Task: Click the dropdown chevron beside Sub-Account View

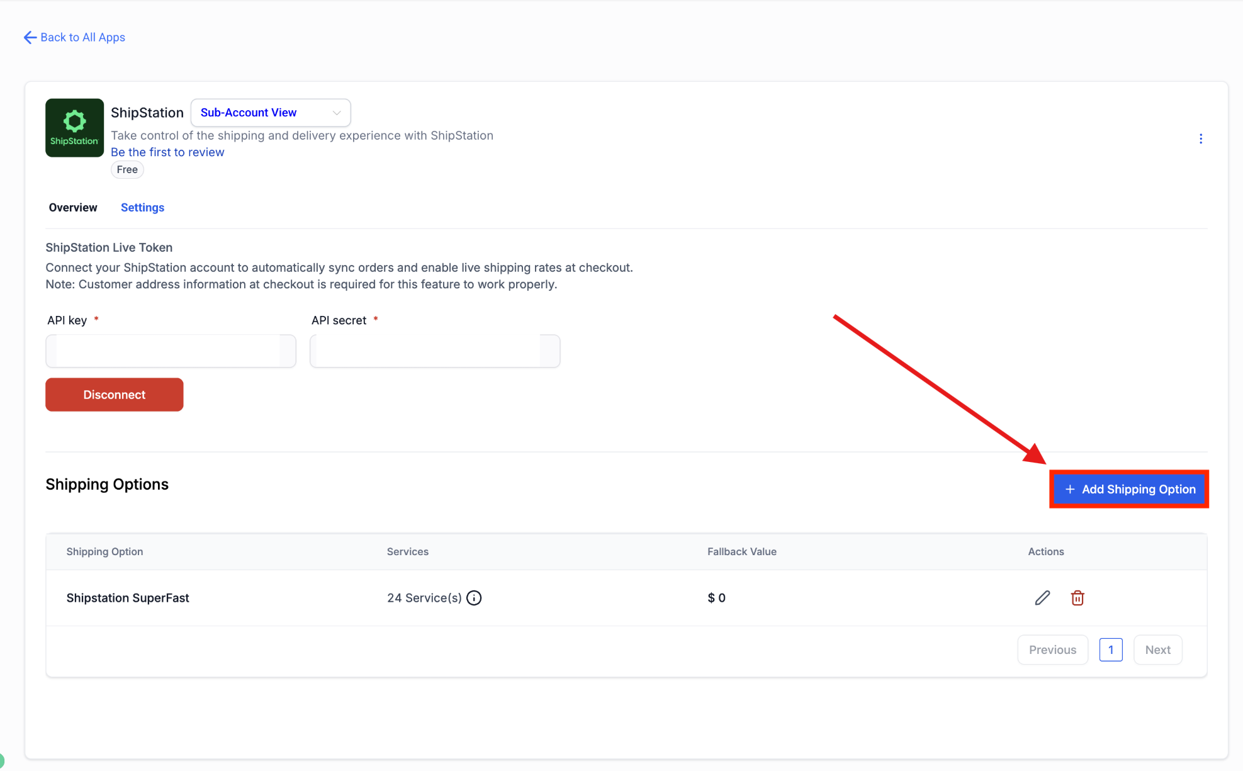Action: (337, 113)
